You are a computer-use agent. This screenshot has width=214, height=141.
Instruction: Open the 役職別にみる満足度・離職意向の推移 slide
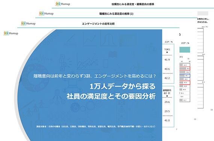click(x=133, y=4)
